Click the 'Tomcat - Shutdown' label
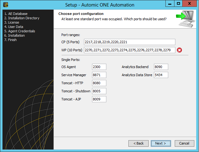 pos(76,91)
